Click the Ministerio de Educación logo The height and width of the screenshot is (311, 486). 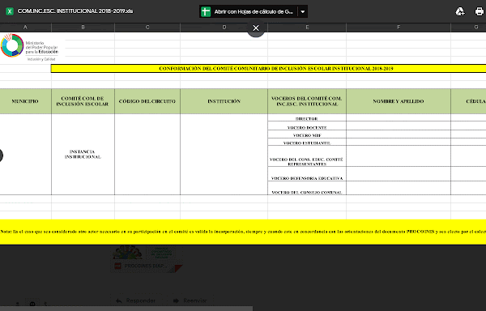(29, 47)
